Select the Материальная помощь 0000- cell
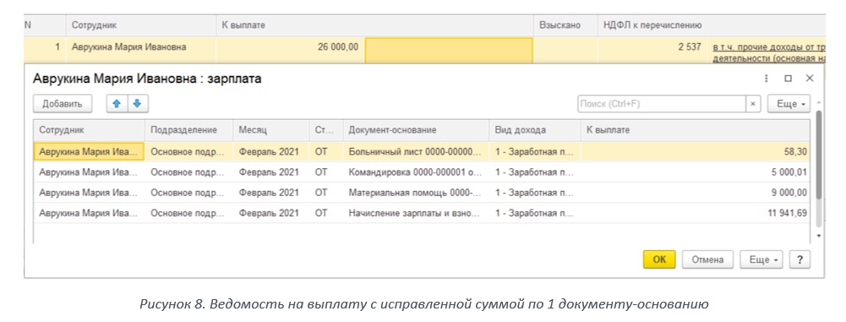The height and width of the screenshot is (322, 846). click(x=416, y=193)
